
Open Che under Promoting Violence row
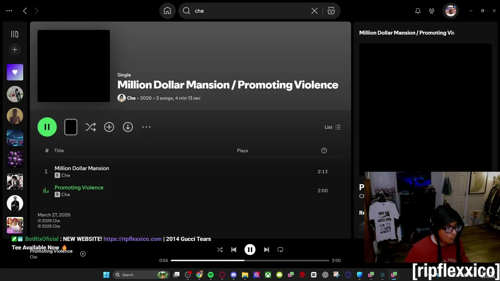(x=66, y=195)
